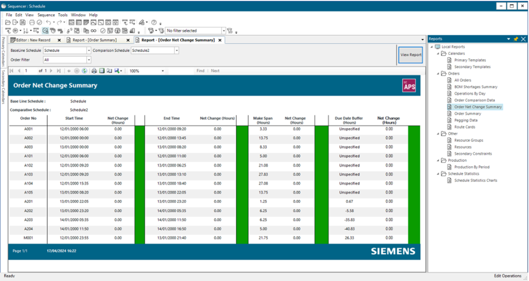Go to the report's next page arrow
This screenshot has height=281, width=529.
52,71
